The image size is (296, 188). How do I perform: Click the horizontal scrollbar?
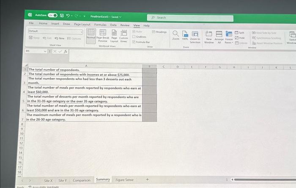click(265, 180)
